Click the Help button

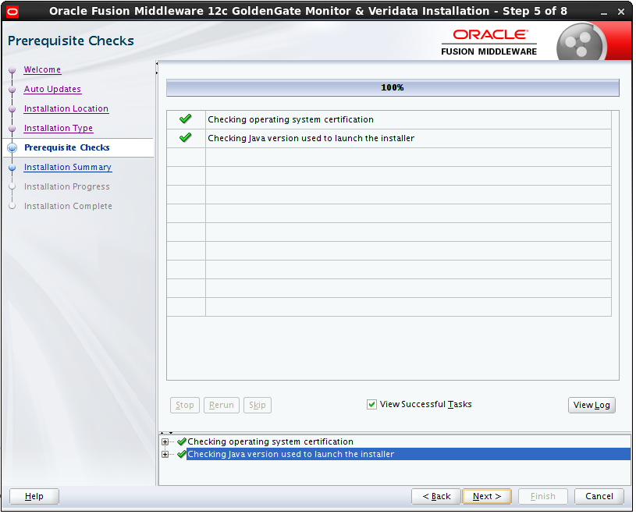point(34,497)
